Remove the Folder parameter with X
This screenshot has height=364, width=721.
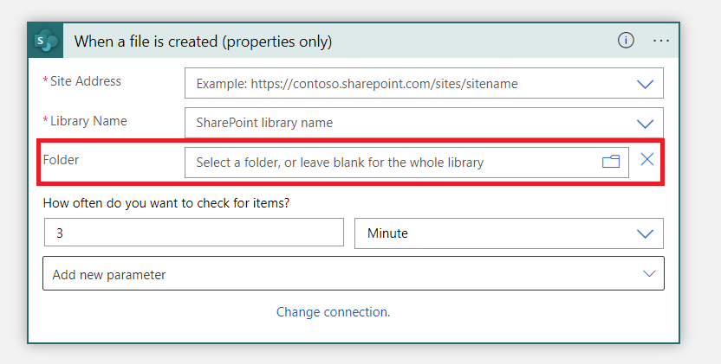pos(647,160)
